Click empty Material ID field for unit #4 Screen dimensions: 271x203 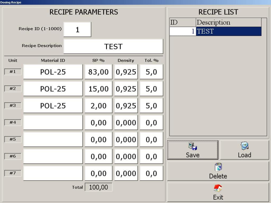click(x=53, y=123)
